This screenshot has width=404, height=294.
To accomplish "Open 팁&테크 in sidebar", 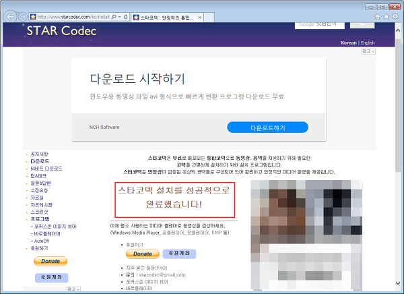I will (38, 176).
